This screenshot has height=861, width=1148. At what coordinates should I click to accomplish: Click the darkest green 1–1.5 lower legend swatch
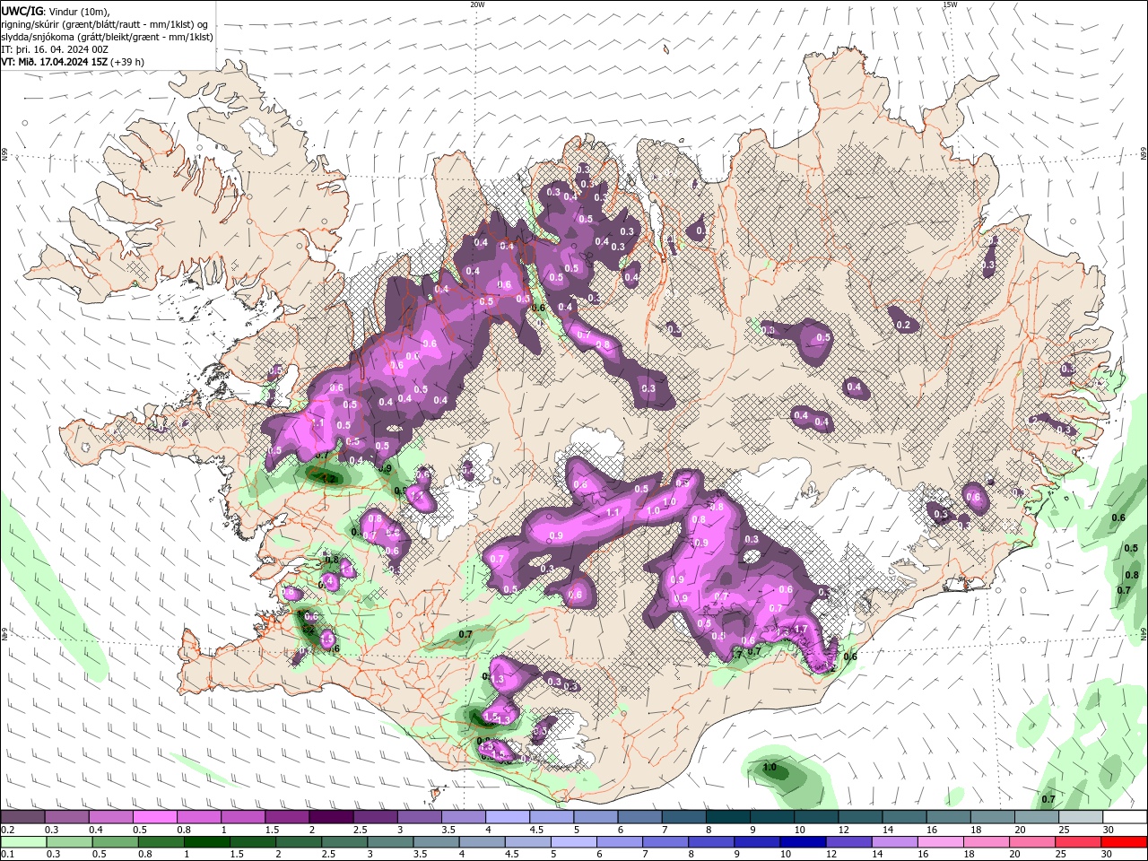(206, 842)
